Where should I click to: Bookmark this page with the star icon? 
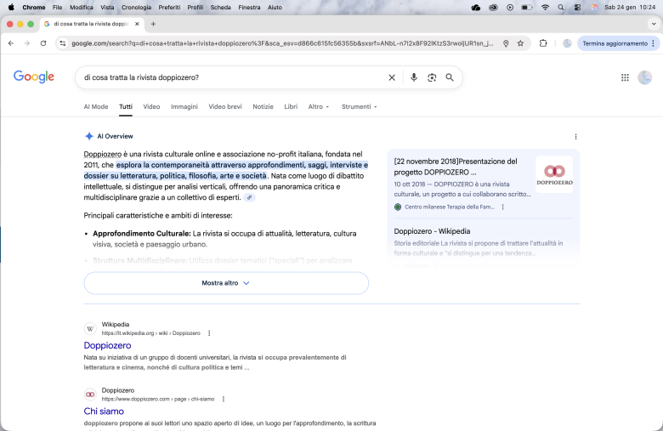[x=520, y=43]
